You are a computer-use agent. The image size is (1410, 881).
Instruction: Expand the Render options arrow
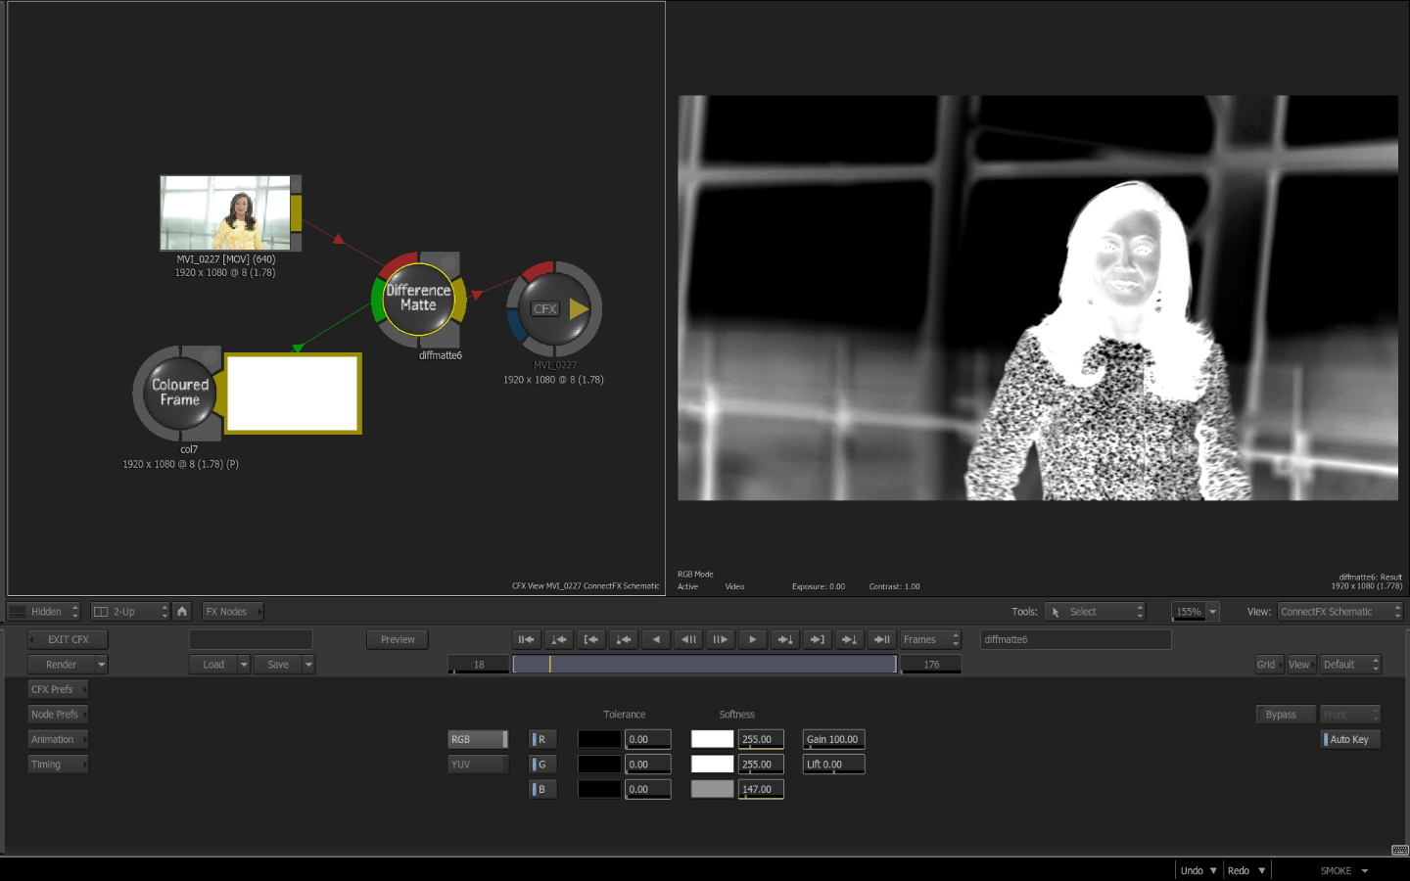pyautogui.click(x=101, y=665)
